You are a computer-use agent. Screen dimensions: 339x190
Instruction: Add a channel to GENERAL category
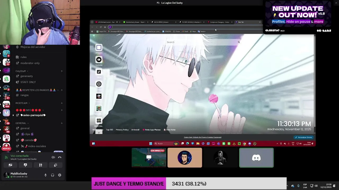62,123
